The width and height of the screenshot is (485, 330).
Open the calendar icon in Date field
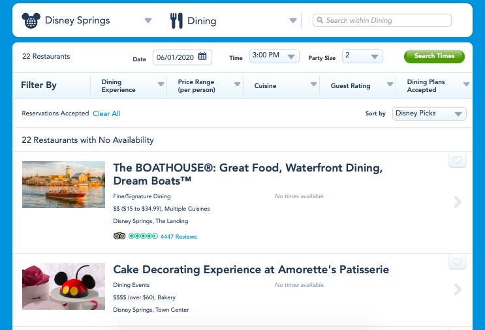[202, 56]
